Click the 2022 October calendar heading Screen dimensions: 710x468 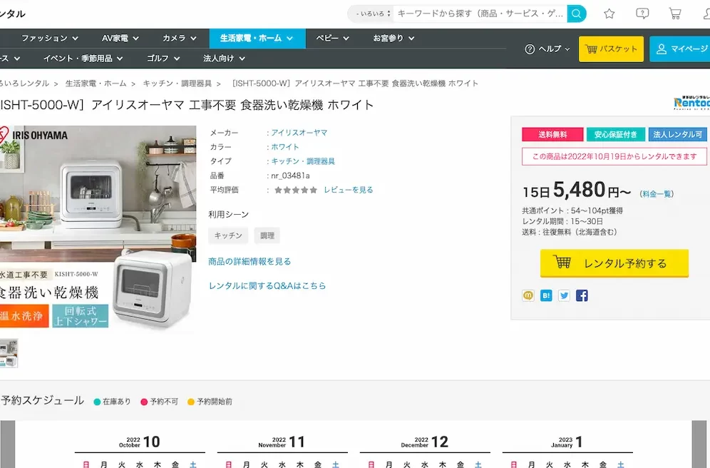tap(140, 442)
